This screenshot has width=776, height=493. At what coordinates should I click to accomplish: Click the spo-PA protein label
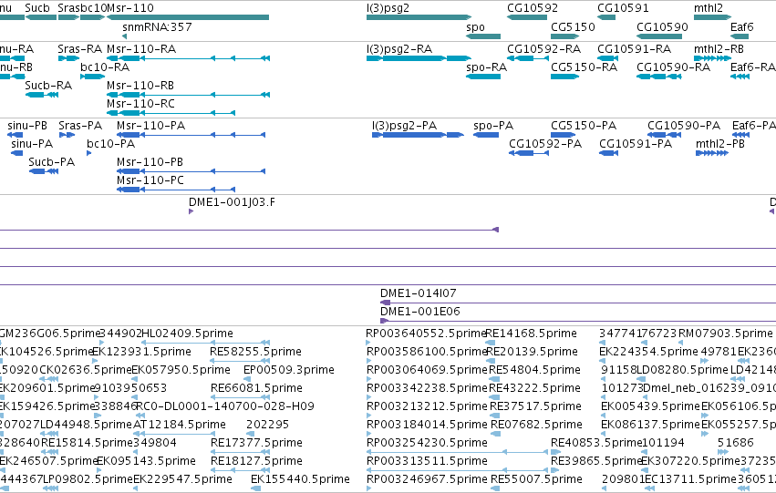click(493, 126)
